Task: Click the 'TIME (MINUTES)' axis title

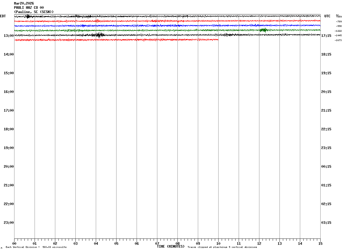Action: coord(171,246)
